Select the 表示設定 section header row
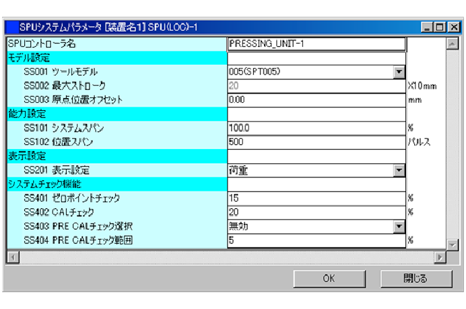 tap(117, 156)
